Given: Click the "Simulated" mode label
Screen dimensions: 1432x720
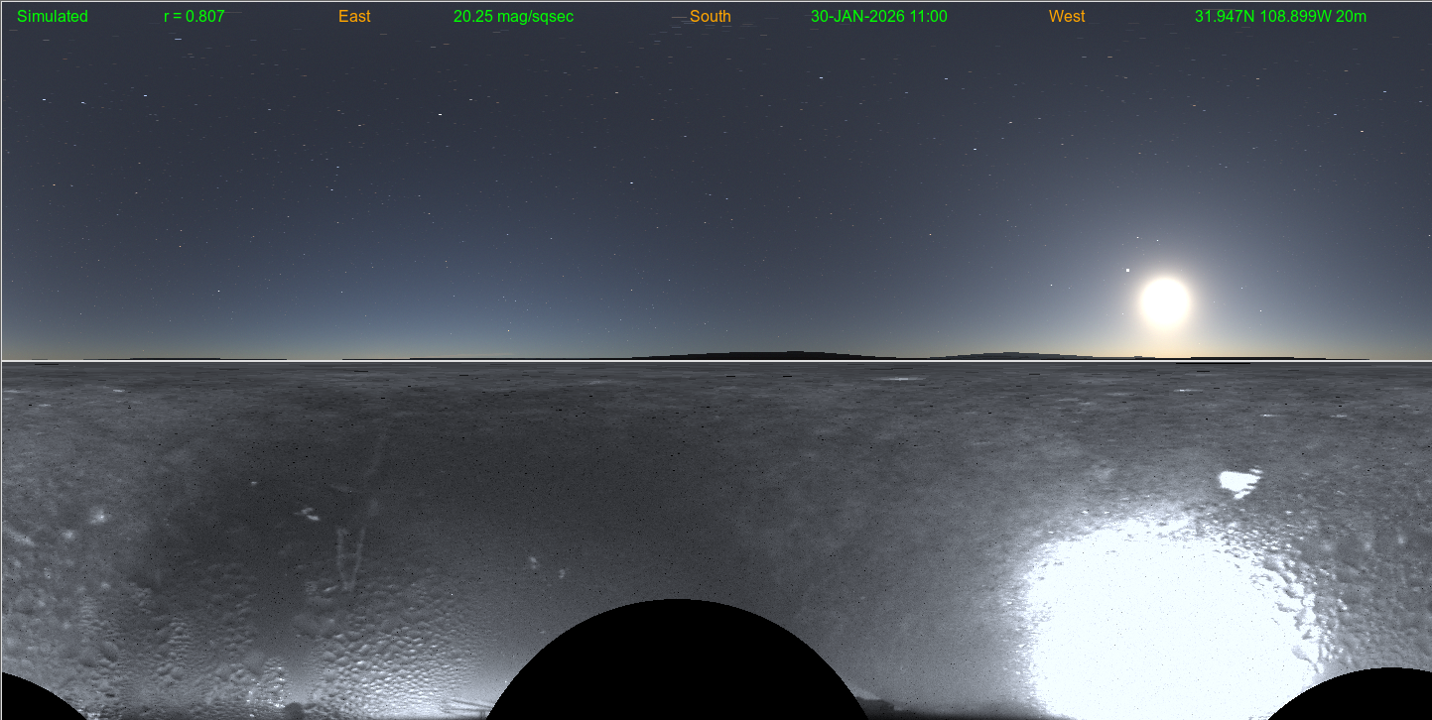Looking at the screenshot, I should 53,17.
